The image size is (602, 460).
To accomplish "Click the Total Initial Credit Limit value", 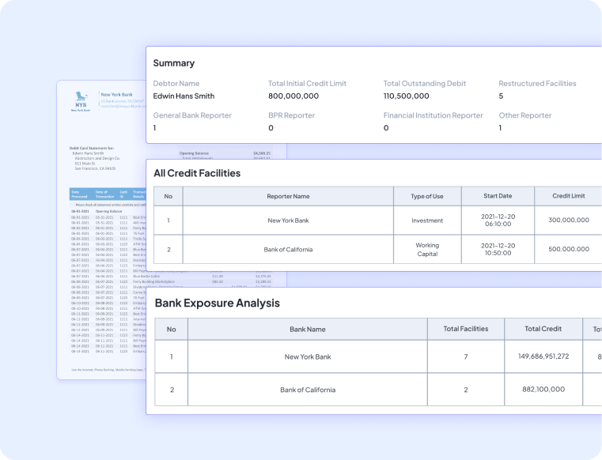I will pyautogui.click(x=293, y=96).
